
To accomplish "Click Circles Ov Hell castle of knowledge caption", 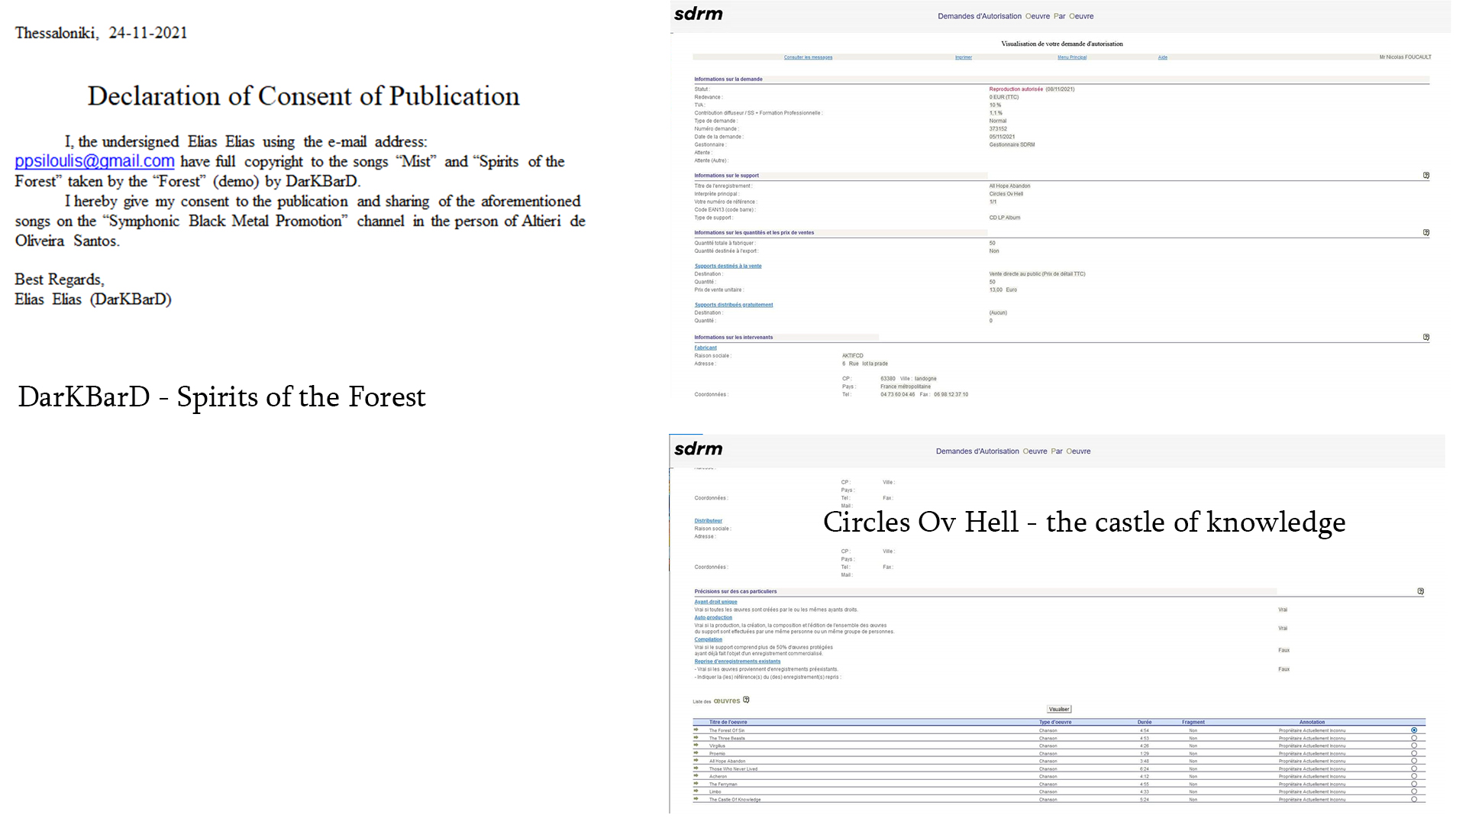I will click(x=1084, y=522).
